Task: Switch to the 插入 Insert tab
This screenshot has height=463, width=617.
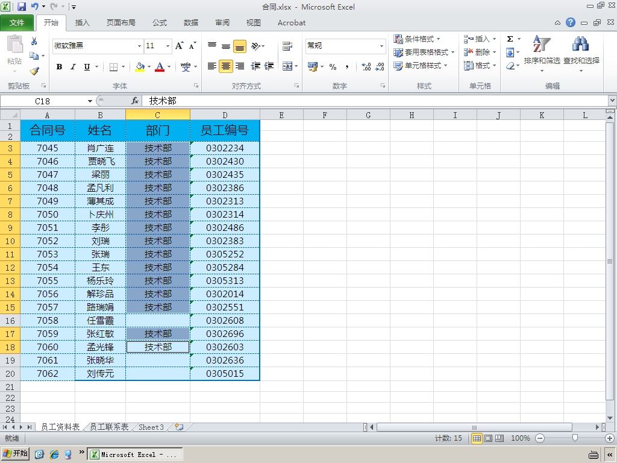Action: click(82, 23)
